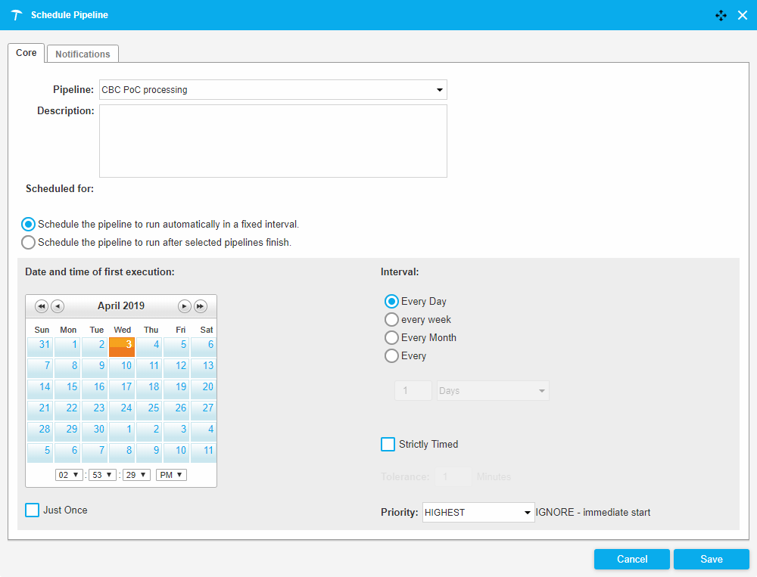Select the every week interval
Image resolution: width=757 pixels, height=577 pixels.
(392, 320)
